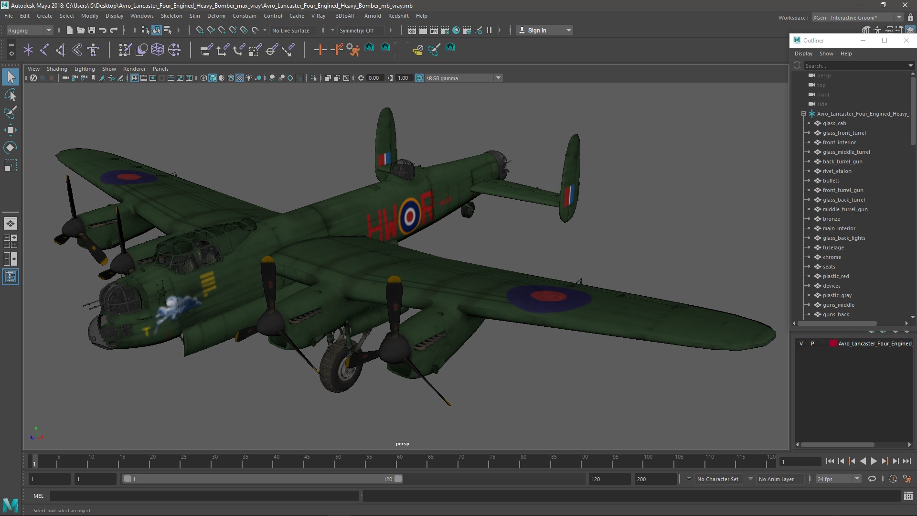Toggle the P playback flag of layer
The height and width of the screenshot is (516, 917).
812,344
